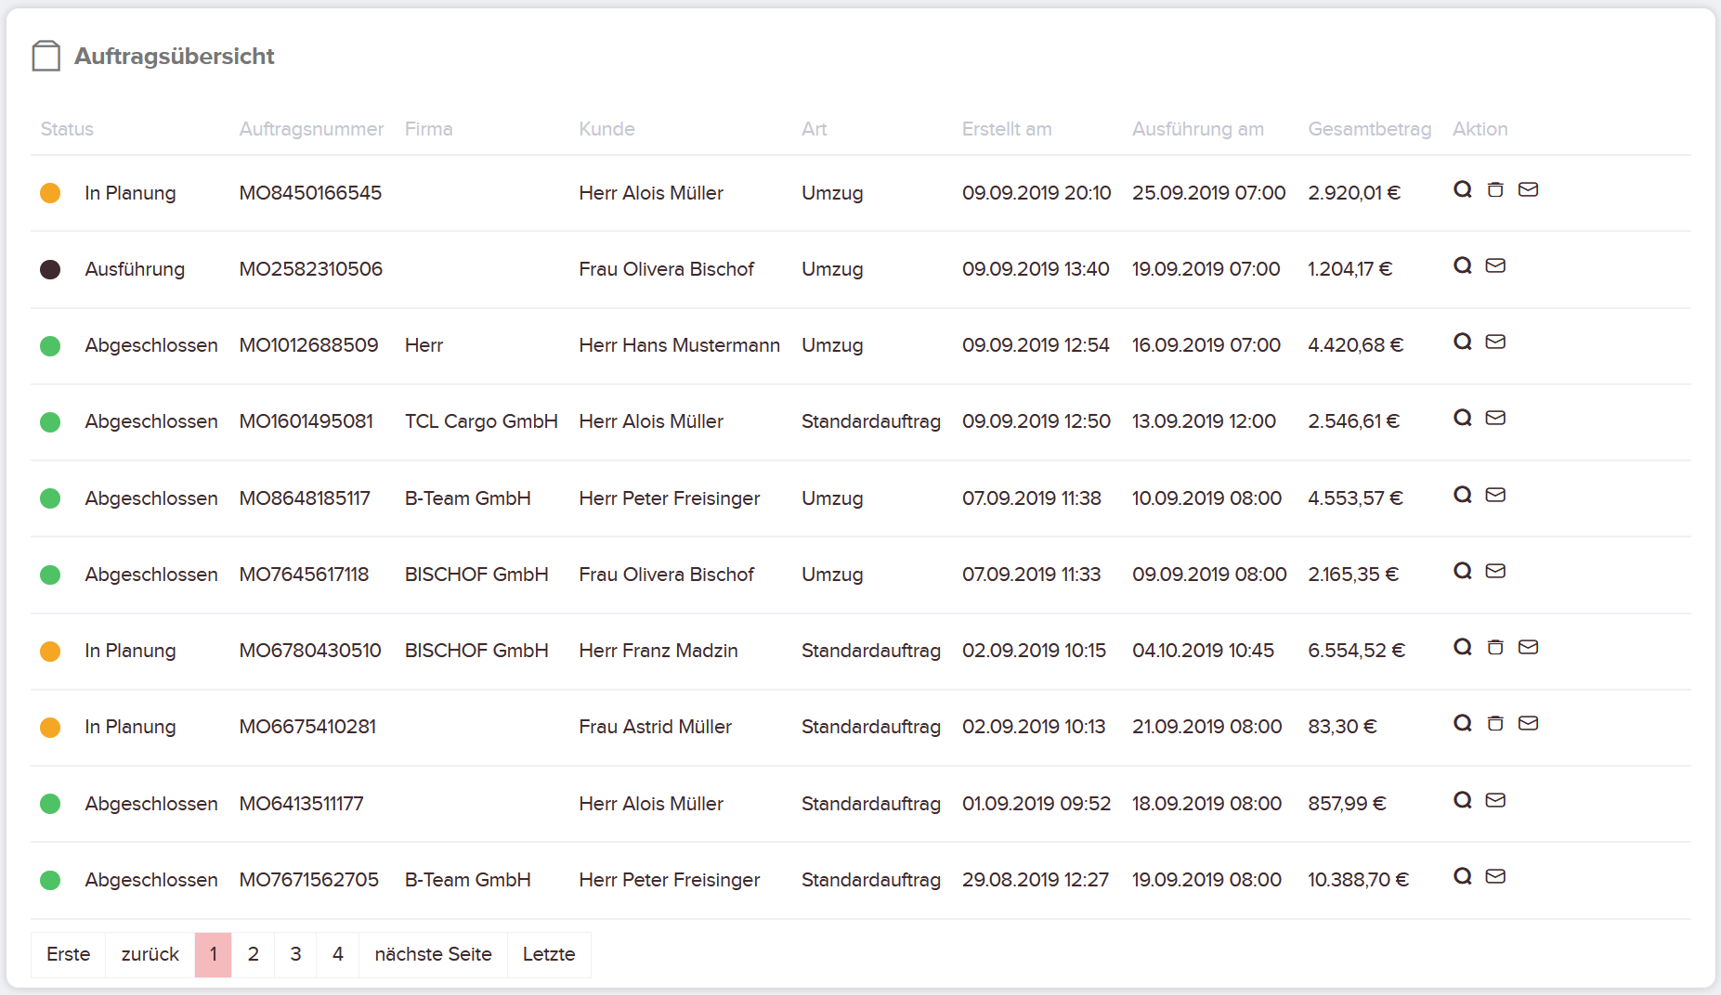Click created date 29.08.2019 12:27
This screenshot has height=995, width=1721.
(x=1036, y=880)
